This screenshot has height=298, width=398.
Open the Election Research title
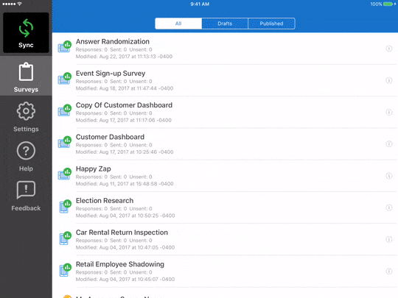point(105,201)
